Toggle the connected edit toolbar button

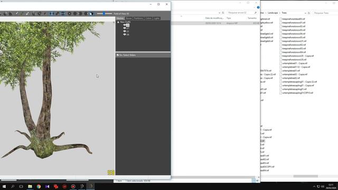pyautogui.click(x=57, y=14)
